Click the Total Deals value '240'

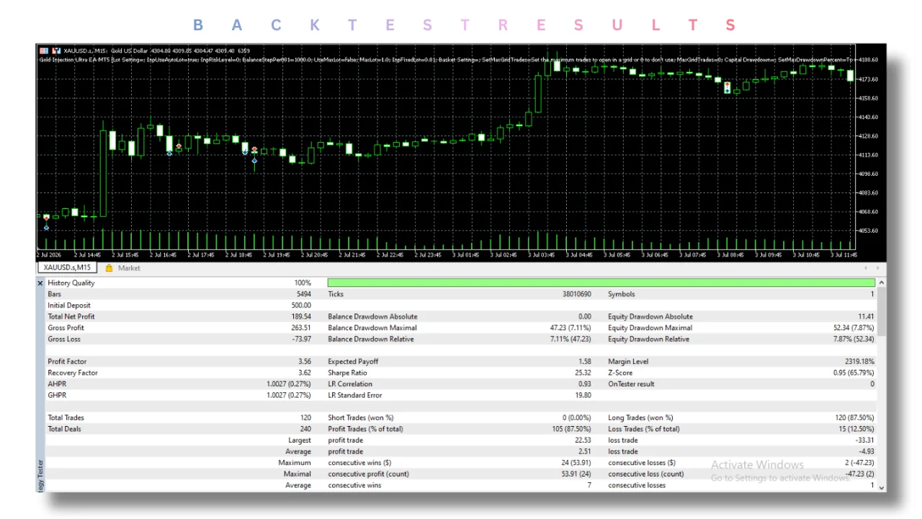305,429
